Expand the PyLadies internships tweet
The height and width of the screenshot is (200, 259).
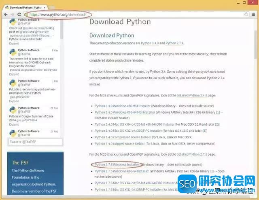(x=14, y=101)
